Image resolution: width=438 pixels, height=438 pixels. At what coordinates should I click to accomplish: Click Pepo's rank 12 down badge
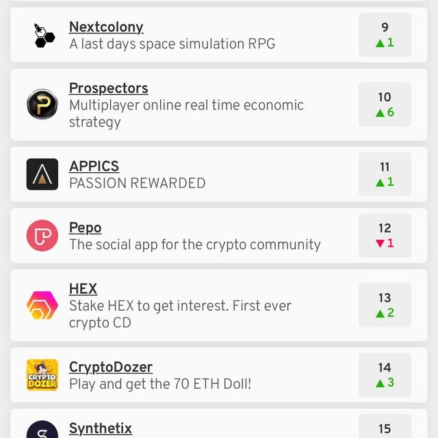(x=385, y=236)
